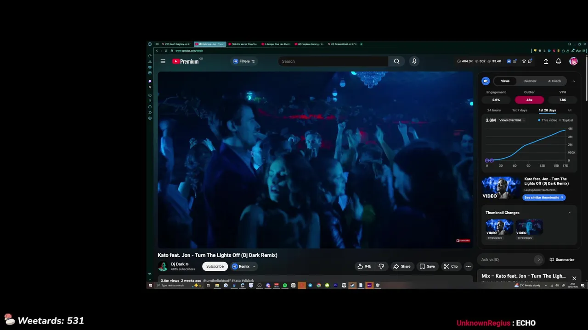Focus the Ask vidIQ input field
This screenshot has height=330, width=588.
(507, 260)
